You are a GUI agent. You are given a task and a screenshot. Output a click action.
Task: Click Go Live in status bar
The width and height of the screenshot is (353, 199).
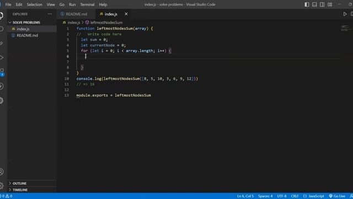point(337,196)
